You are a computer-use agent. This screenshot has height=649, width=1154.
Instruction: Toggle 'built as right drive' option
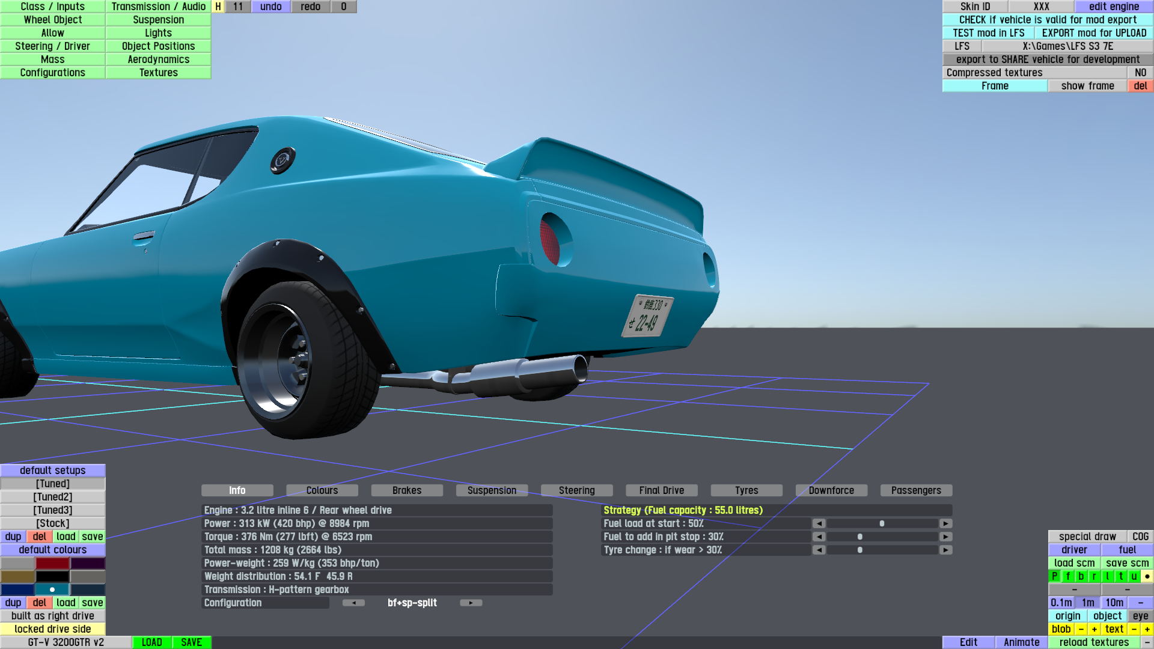click(x=53, y=616)
